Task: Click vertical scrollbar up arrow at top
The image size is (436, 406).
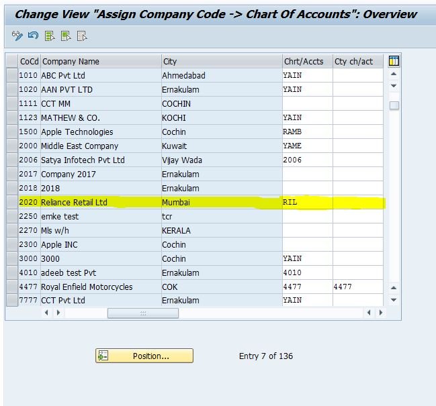Action: point(394,74)
